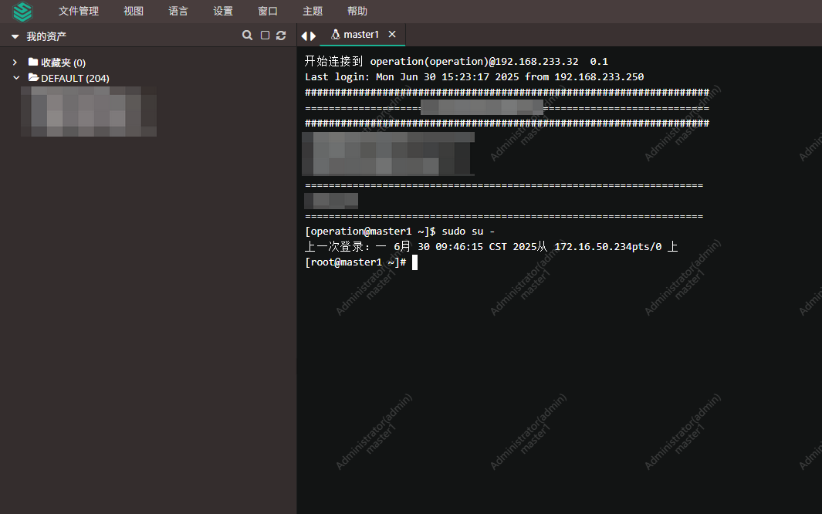822x514 pixels.
Task: Collapse the DEFAULT folder chevron
Action: (x=15, y=78)
